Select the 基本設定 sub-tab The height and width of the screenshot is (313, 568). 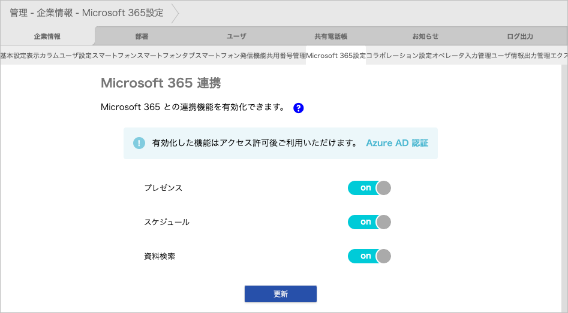click(13, 55)
